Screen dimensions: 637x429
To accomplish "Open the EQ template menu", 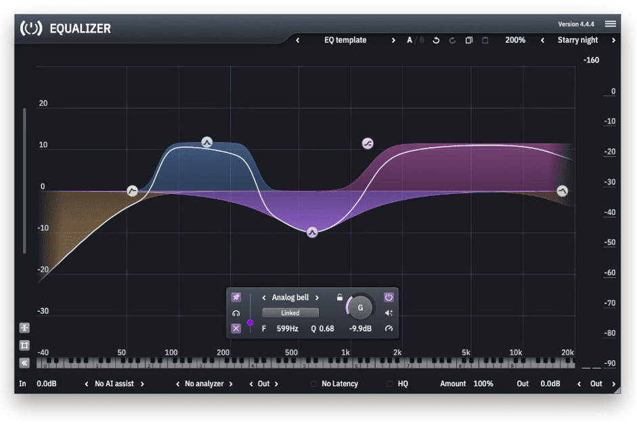I will pyautogui.click(x=345, y=40).
